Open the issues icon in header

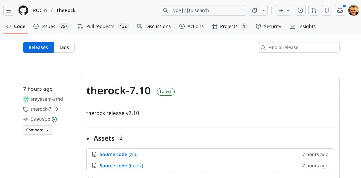(300, 10)
